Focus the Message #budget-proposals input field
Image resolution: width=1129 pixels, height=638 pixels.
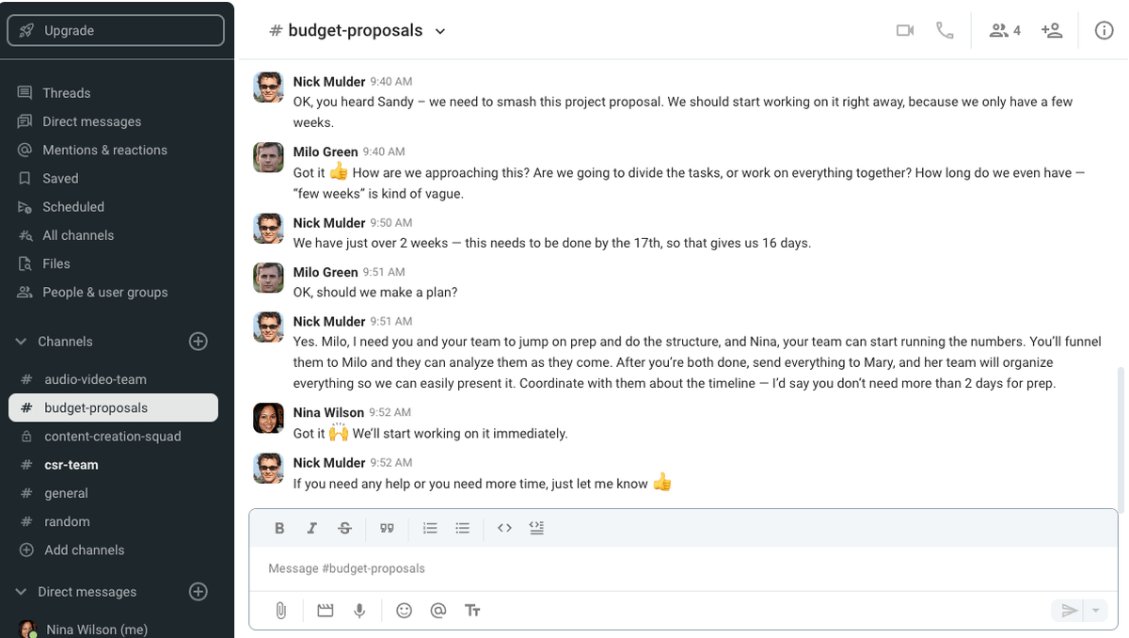point(683,568)
